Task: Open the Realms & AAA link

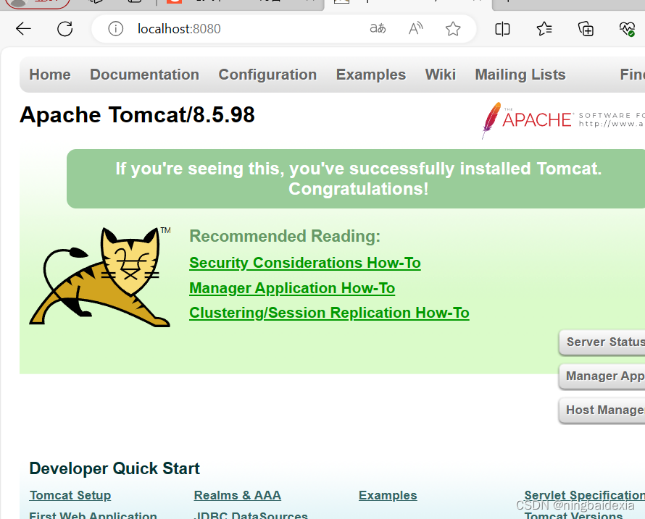Action: 238,495
